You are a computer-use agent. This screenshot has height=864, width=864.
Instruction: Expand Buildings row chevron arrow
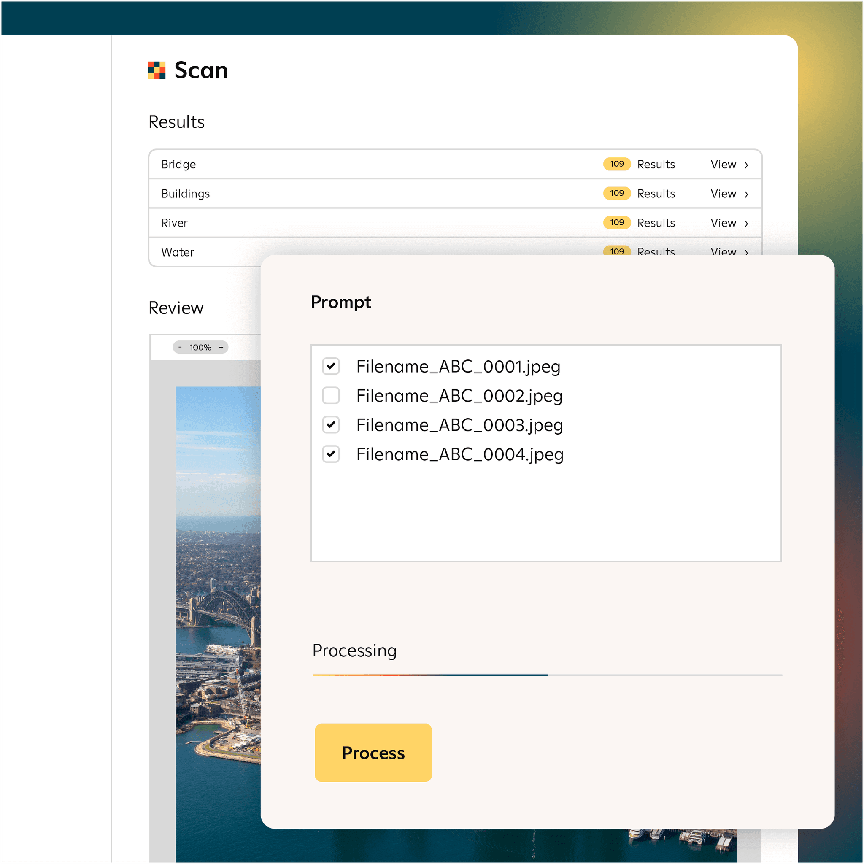point(746,194)
